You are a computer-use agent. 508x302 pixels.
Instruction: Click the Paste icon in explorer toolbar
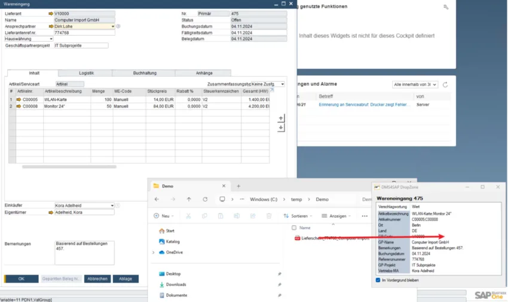[221, 216]
